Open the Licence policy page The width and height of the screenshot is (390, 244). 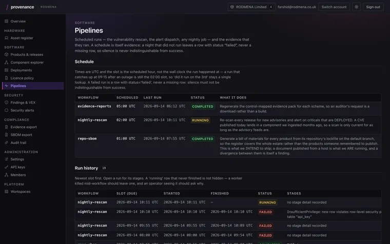(x=32, y=78)
